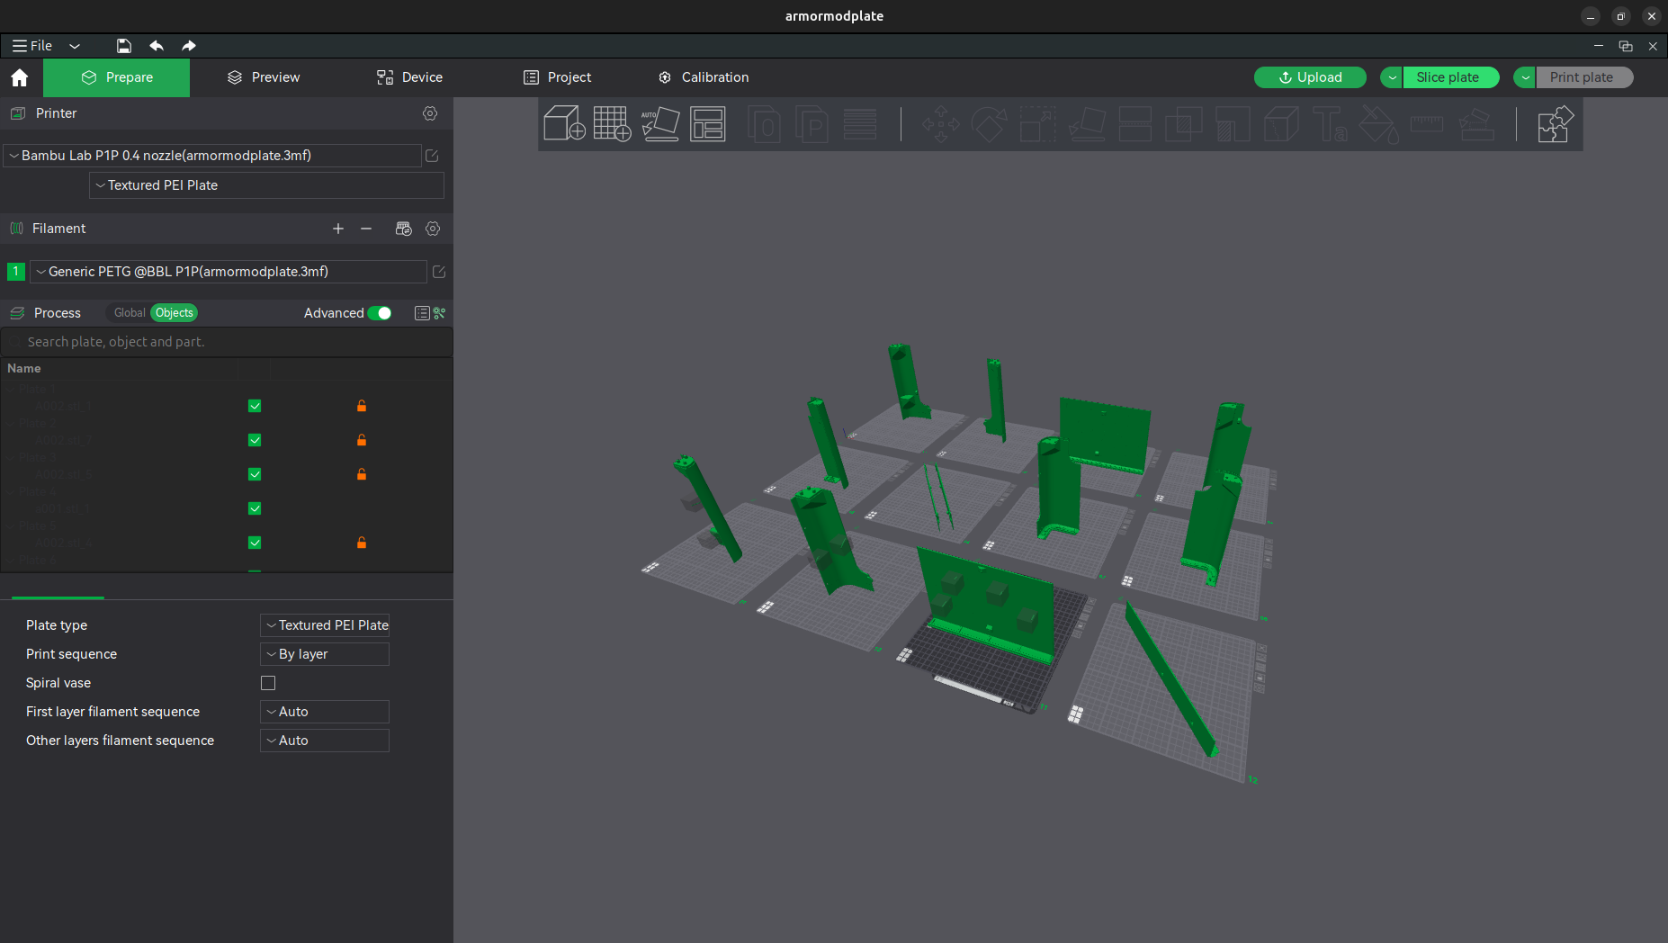Select the Text shape tool icon

click(x=1329, y=124)
